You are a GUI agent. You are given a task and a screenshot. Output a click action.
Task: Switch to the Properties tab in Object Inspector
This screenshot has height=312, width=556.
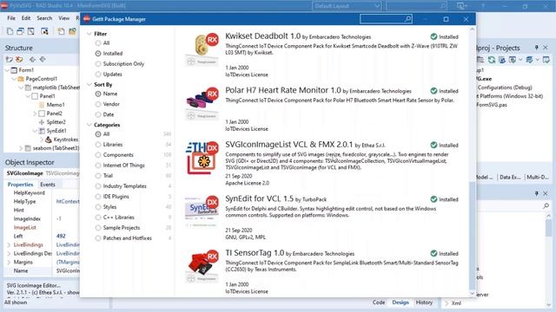click(20, 185)
